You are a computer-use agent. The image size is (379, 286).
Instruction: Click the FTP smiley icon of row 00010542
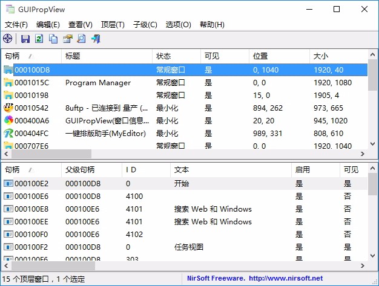(8, 108)
